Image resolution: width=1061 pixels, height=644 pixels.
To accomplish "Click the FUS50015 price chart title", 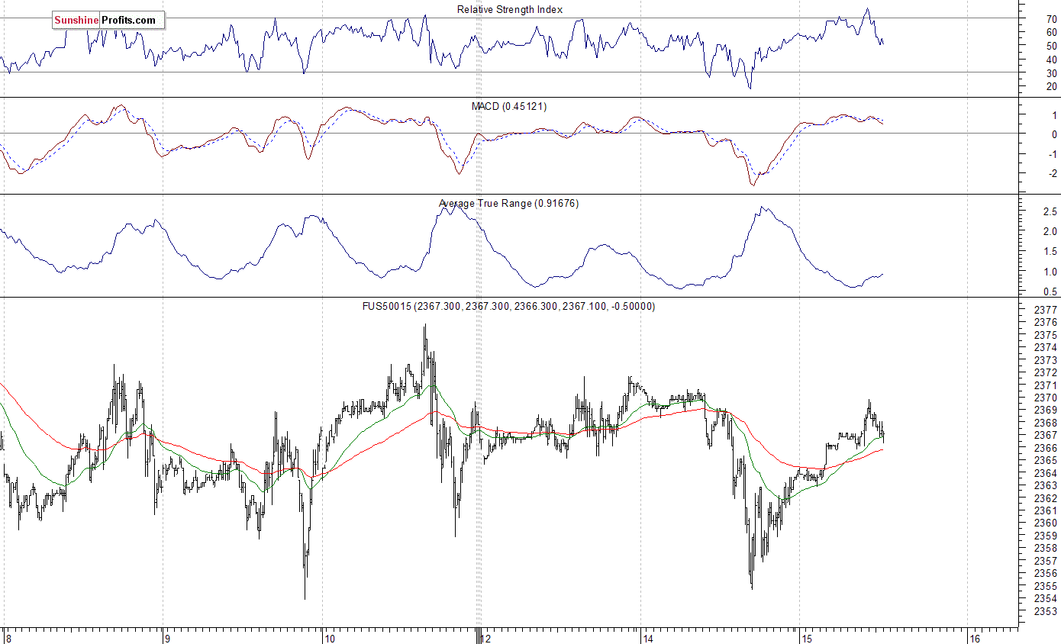I will pyautogui.click(x=508, y=306).
